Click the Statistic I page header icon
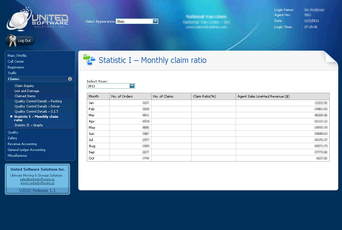Viewport: 342px width, 230px height. coord(89,60)
